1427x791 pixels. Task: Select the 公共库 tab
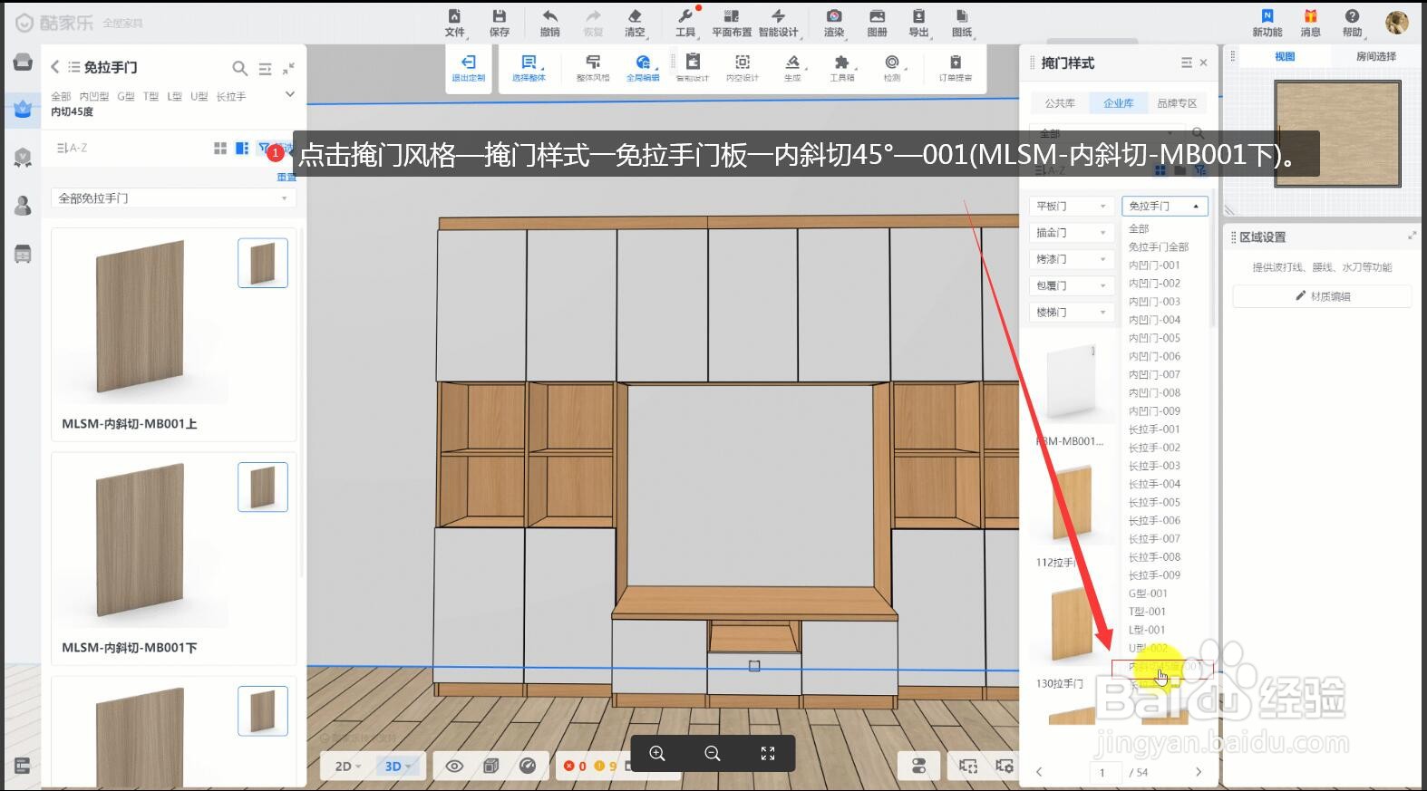tap(1059, 103)
